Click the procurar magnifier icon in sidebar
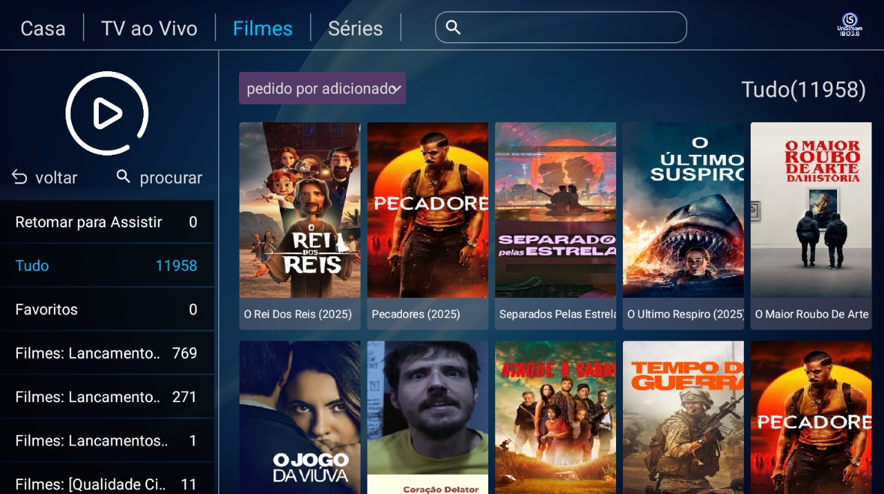Viewport: 884px width, 494px height. [124, 177]
